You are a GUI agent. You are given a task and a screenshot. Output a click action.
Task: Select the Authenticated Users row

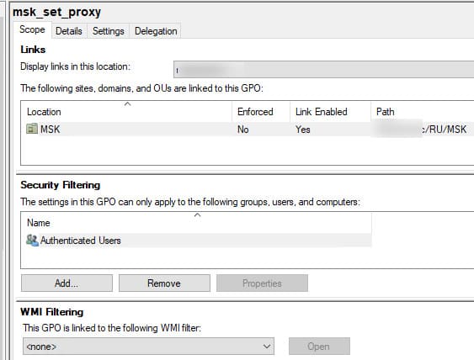coord(196,241)
